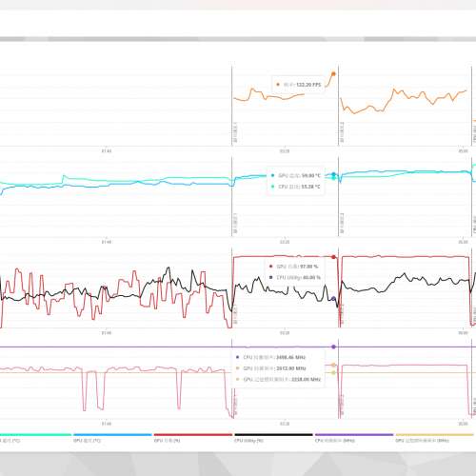
Task: Toggle the black CPU Utility legend entry
Action: pyautogui.click(x=273, y=438)
